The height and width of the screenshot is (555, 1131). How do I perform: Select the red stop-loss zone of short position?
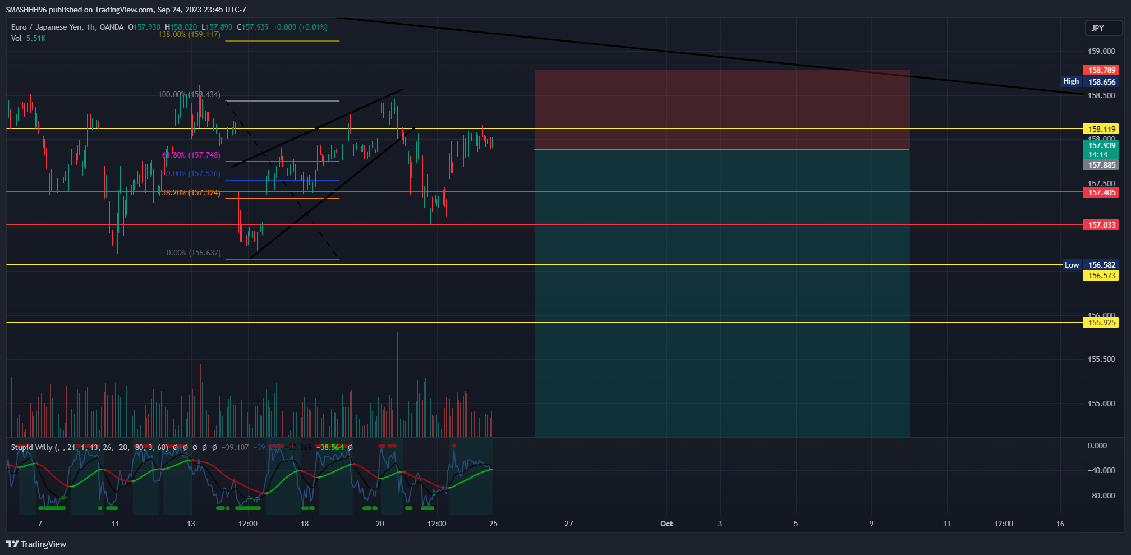pos(722,109)
